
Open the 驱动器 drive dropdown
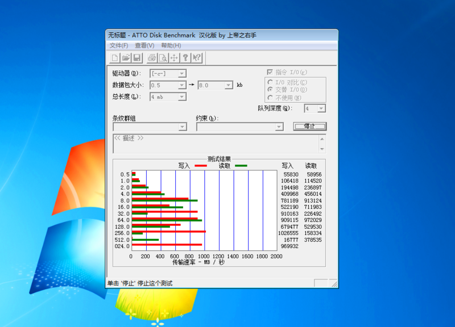click(182, 73)
